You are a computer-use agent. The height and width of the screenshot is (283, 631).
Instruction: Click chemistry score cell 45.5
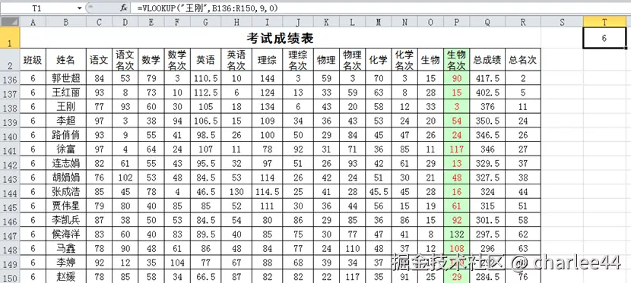pos(379,192)
